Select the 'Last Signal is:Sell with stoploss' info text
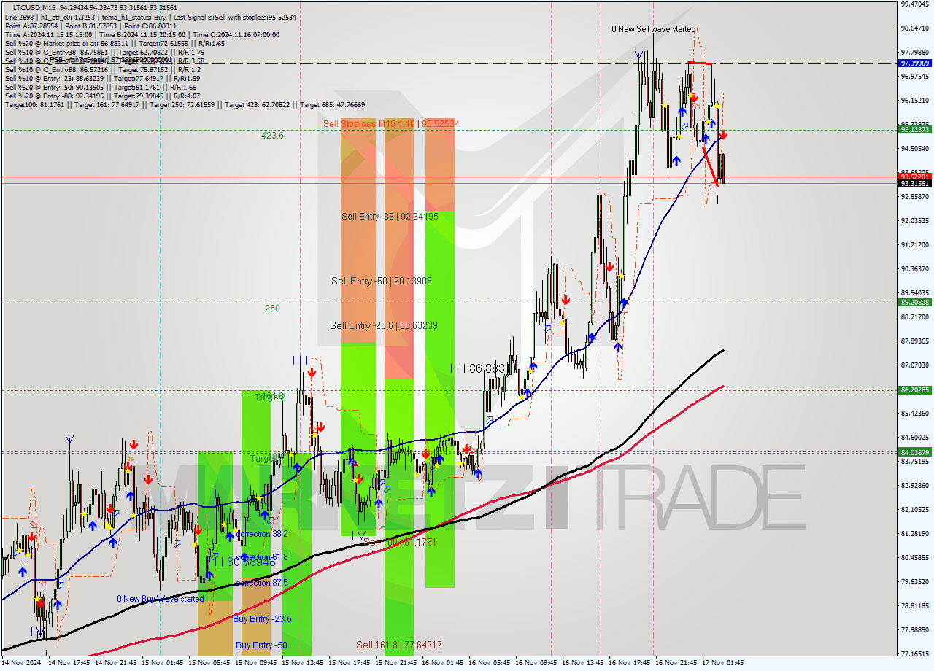The width and height of the screenshot is (934, 671). pos(234,17)
